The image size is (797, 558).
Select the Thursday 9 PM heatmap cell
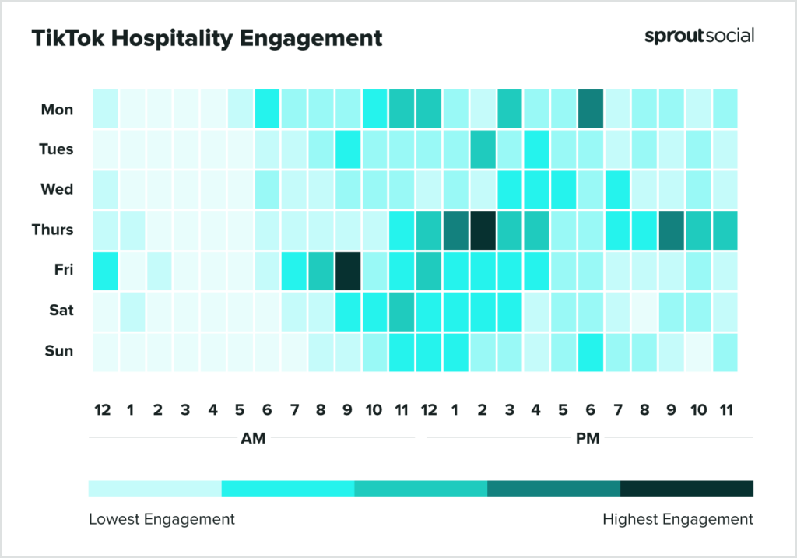tap(672, 230)
